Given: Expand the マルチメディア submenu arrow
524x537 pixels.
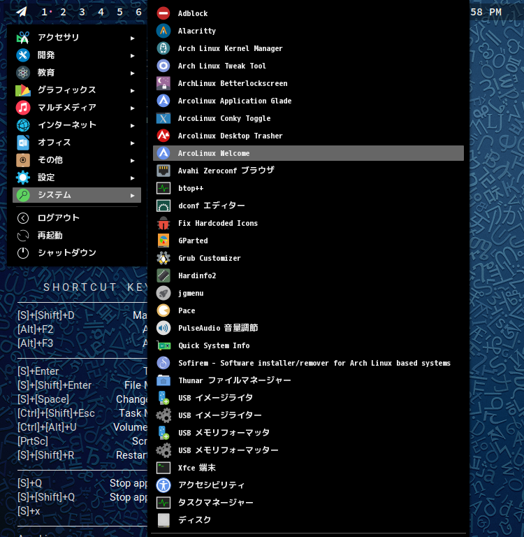Looking at the screenshot, I should pos(132,108).
